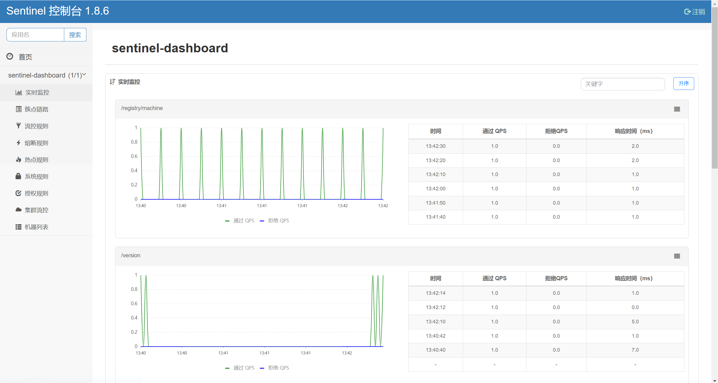This screenshot has width=718, height=383.
Task: Click the cloud icon for 集群流控
Action: point(19,210)
